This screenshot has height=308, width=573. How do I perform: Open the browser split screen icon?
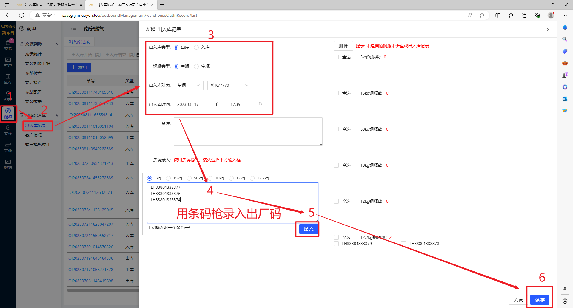point(498,15)
